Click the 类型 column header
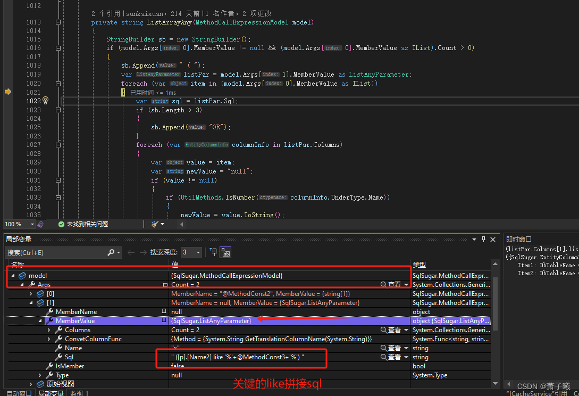Image resolution: width=579 pixels, height=396 pixels. click(x=419, y=265)
